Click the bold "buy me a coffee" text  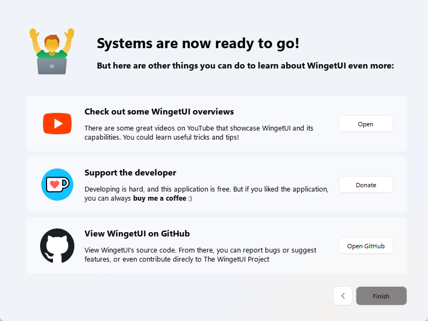coord(159,198)
